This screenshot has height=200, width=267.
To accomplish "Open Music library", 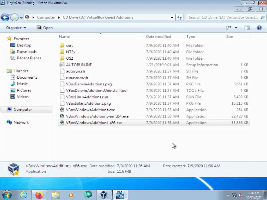I will click(x=22, y=84).
